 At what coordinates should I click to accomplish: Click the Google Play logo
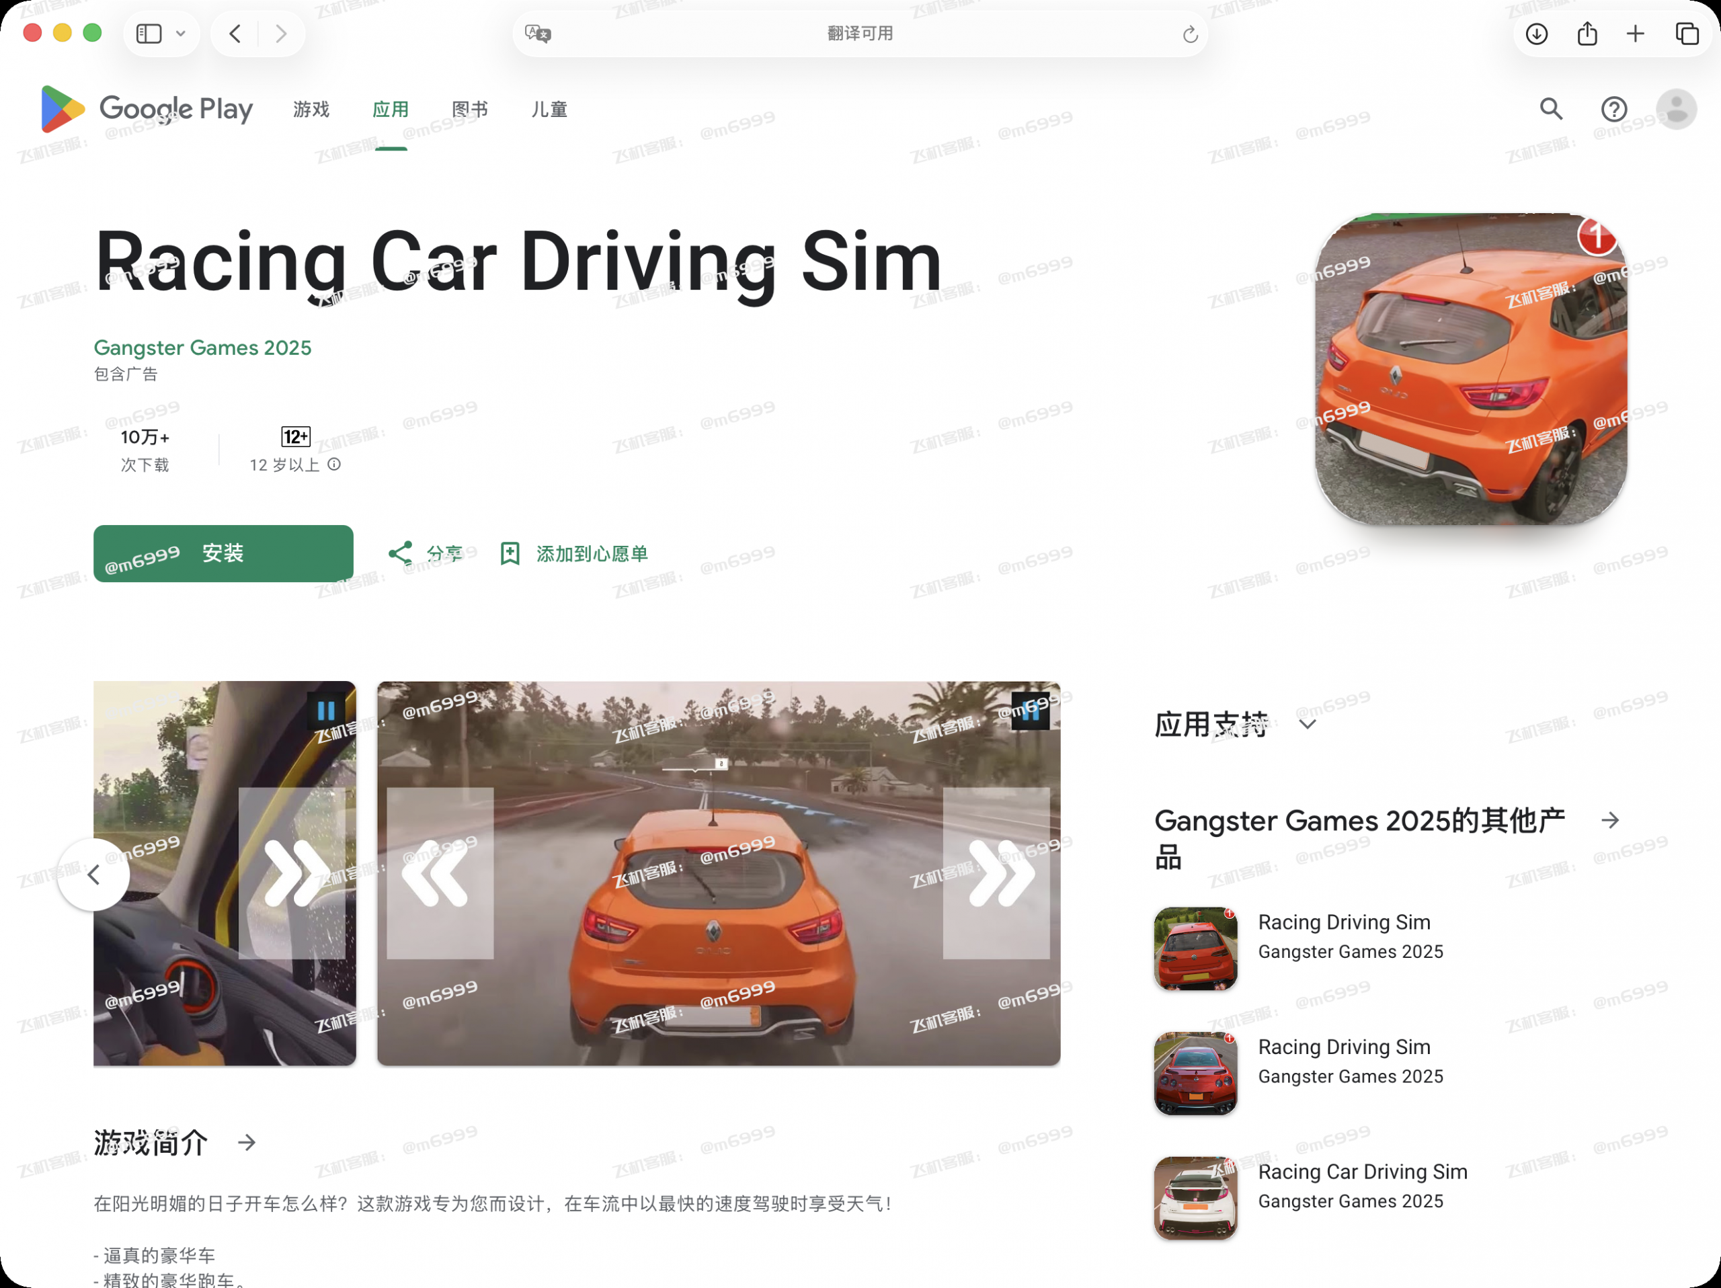(x=147, y=109)
